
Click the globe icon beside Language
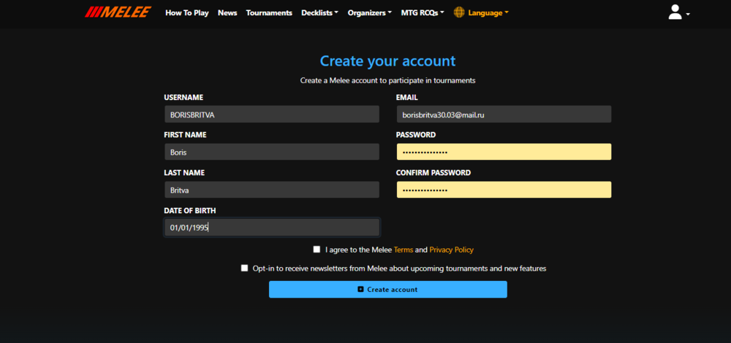tap(459, 12)
